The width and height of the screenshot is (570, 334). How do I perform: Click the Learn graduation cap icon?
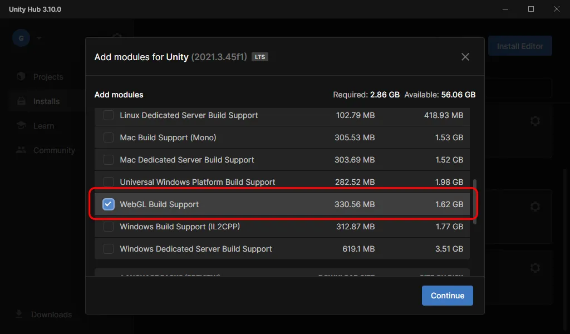pyautogui.click(x=21, y=126)
